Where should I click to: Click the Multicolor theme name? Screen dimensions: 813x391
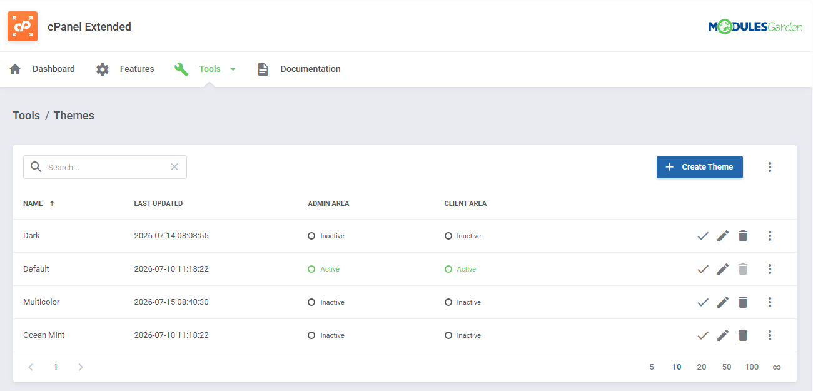point(41,302)
